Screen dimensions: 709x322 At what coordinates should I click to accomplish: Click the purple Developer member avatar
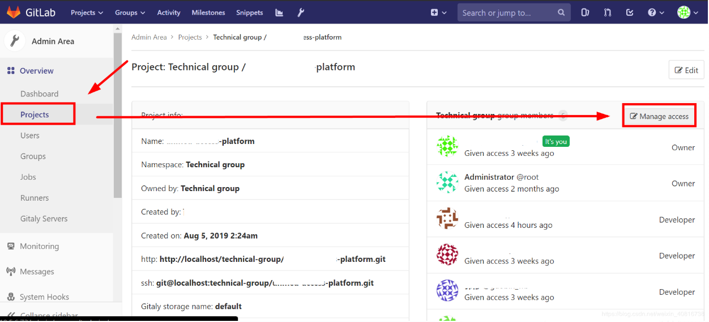[447, 290]
